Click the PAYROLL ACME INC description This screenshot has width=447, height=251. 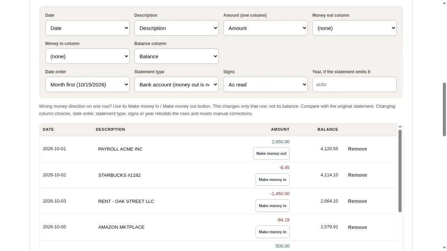point(120,149)
